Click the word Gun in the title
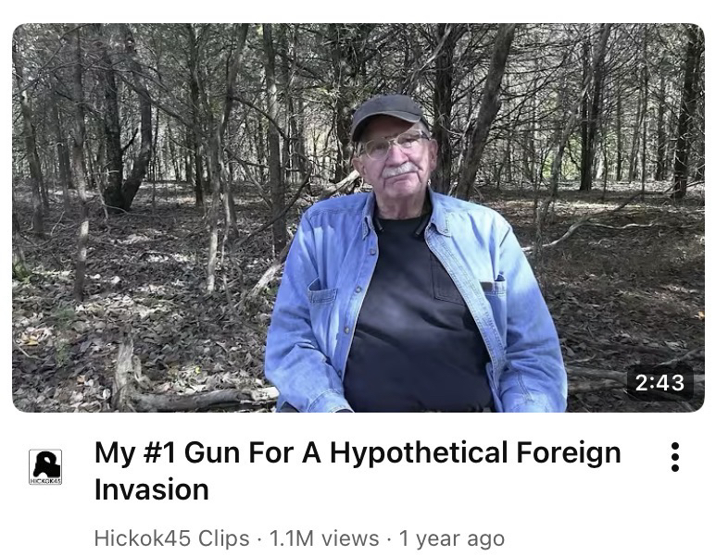Image resolution: width=716 pixels, height=556 pixels. coord(213,452)
